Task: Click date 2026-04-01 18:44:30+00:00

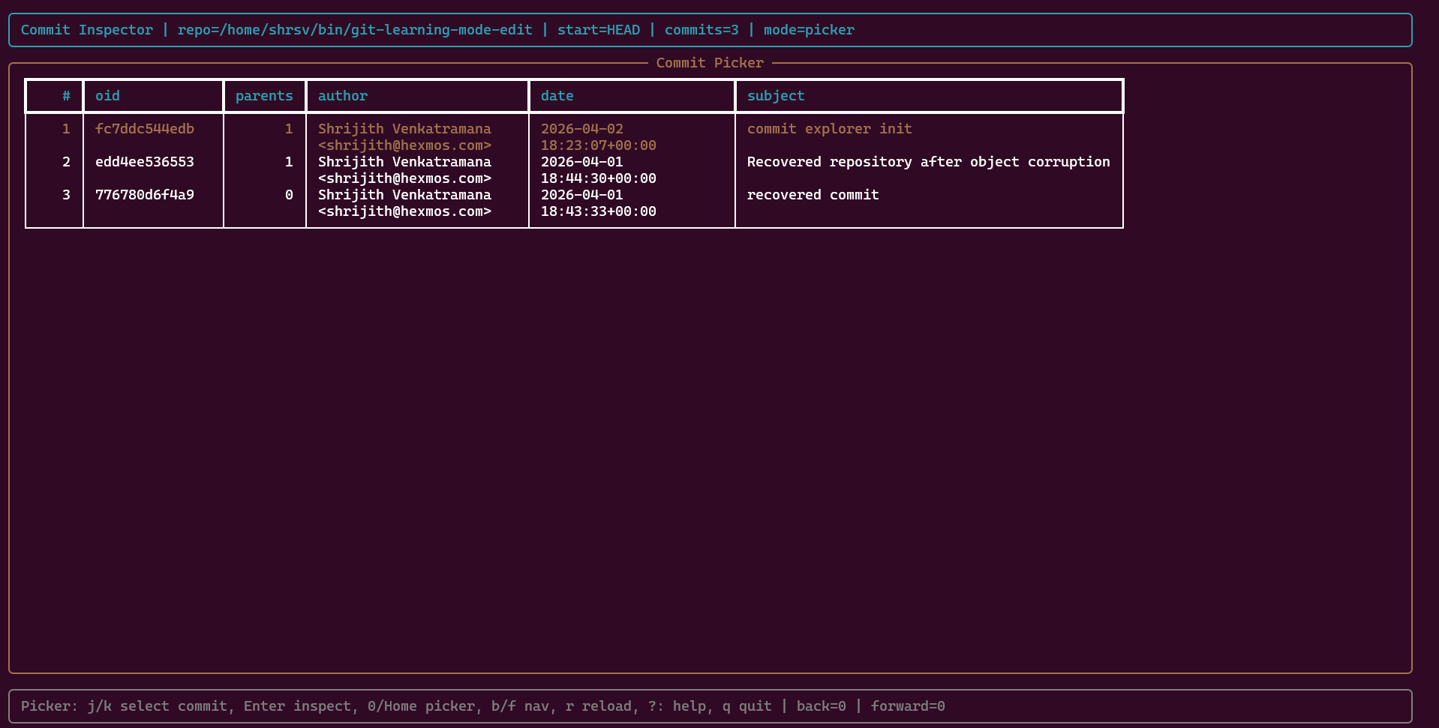Action: 599,170
